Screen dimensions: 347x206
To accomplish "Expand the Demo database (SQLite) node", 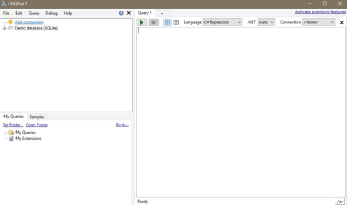I will [4, 28].
